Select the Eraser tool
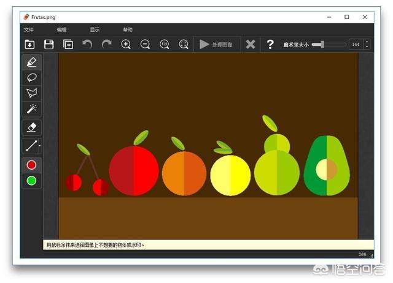 coord(31,127)
